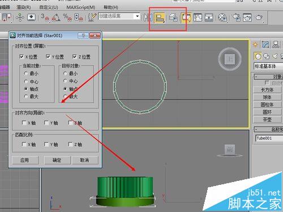
Task: Open the Curve Editor
Action: [x=198, y=18]
